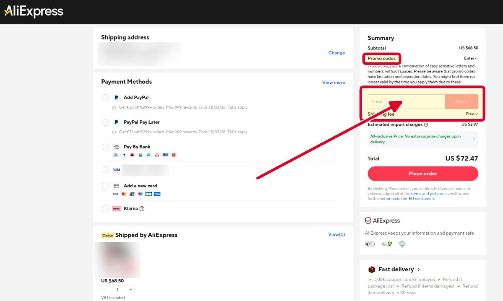Open the terms and policies link

pos(427,194)
